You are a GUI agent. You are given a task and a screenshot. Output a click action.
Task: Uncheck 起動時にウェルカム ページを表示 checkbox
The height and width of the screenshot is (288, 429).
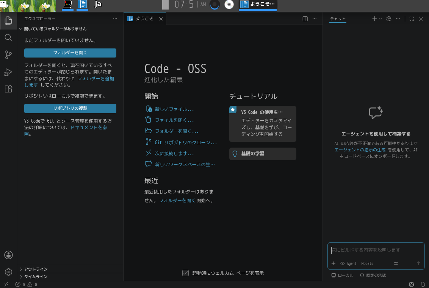click(x=185, y=273)
